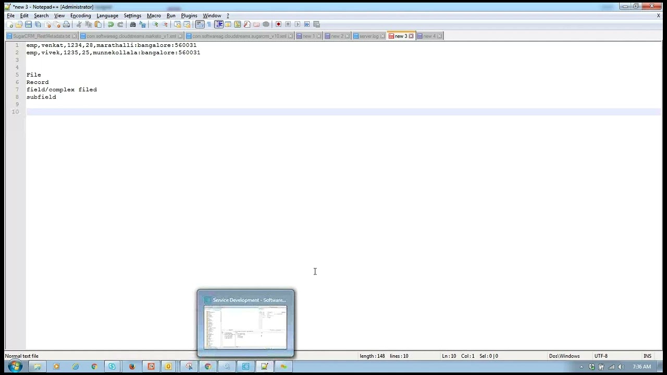Close the SugarCRM_RestMetadata.txt tab
Viewport: 667px width, 375px height.
click(75, 36)
